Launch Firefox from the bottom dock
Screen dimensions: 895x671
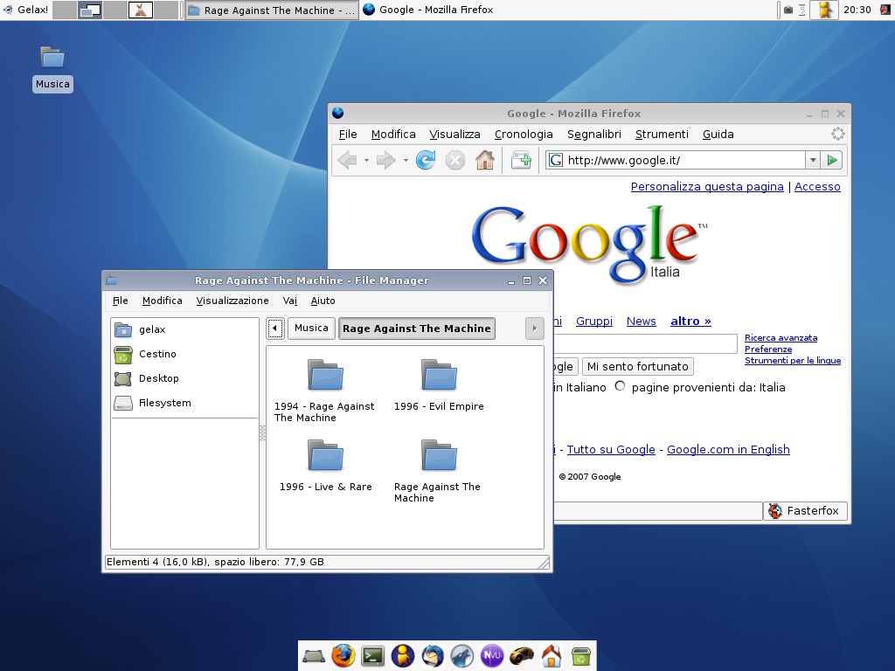tap(343, 656)
